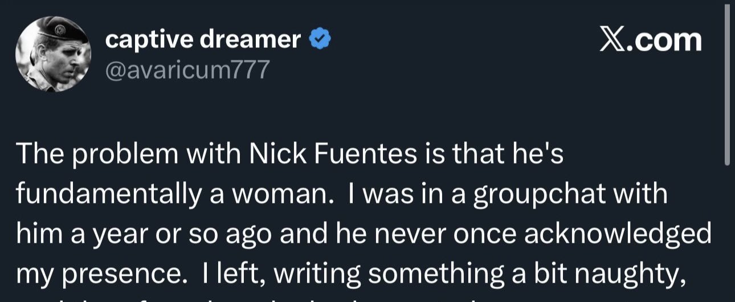
Task: Open the captive dreamer display name link
Action: 203,39
